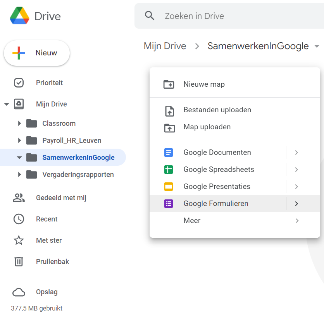Click the colorful plus icon in Nieuw
Image resolution: width=324 pixels, height=314 pixels.
[x=19, y=53]
